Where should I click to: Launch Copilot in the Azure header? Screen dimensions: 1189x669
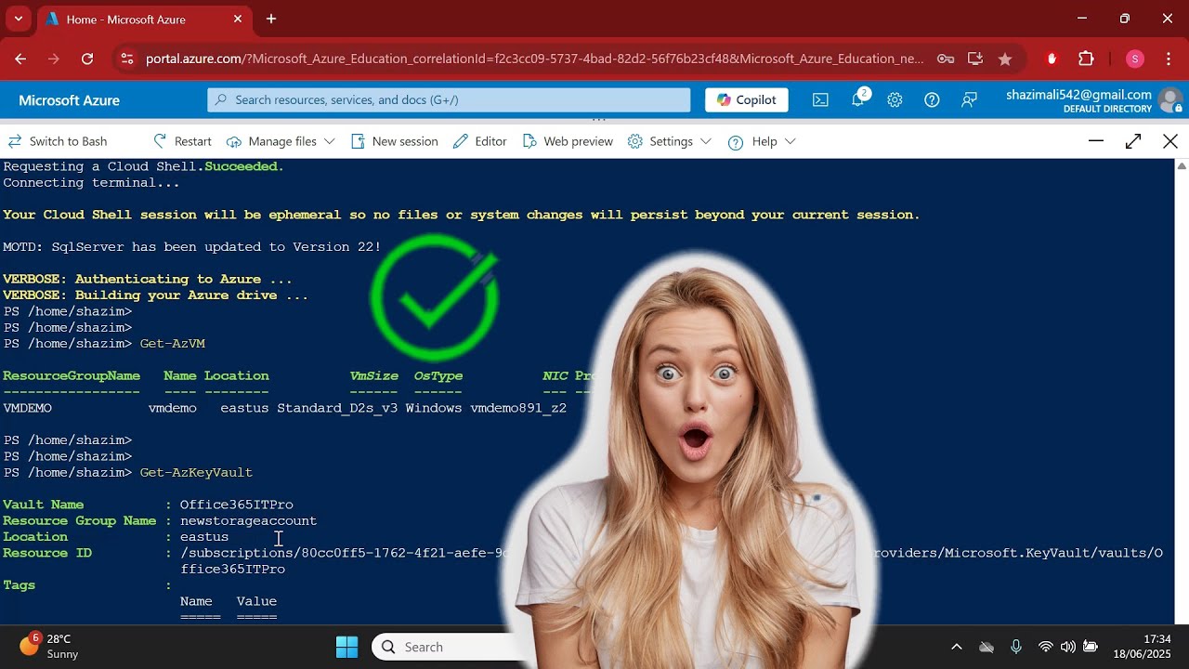pyautogui.click(x=747, y=99)
